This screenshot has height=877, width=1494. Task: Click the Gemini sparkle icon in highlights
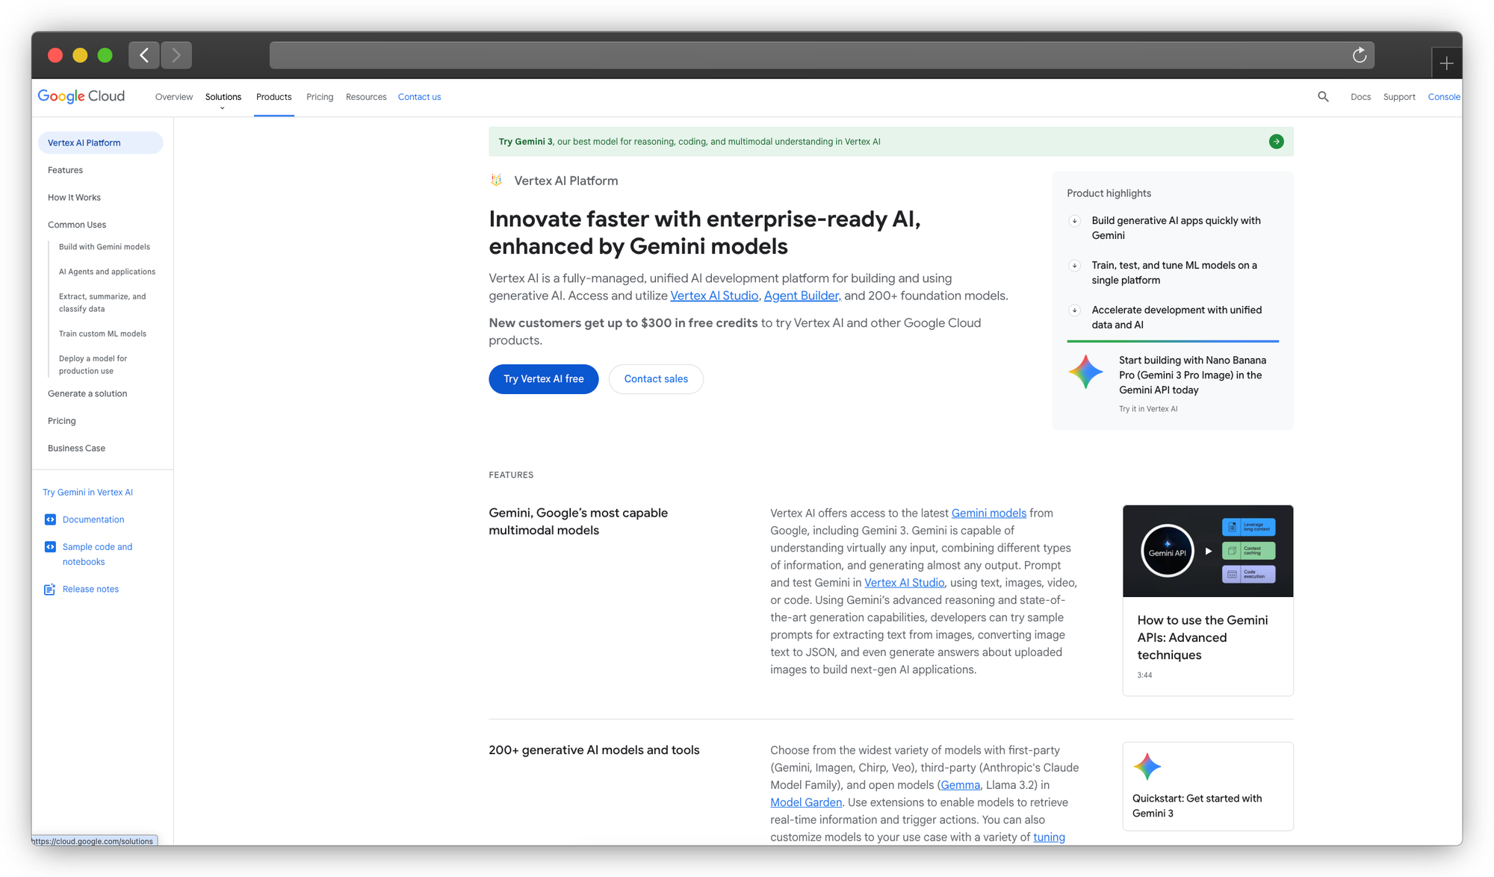pyautogui.click(x=1085, y=372)
